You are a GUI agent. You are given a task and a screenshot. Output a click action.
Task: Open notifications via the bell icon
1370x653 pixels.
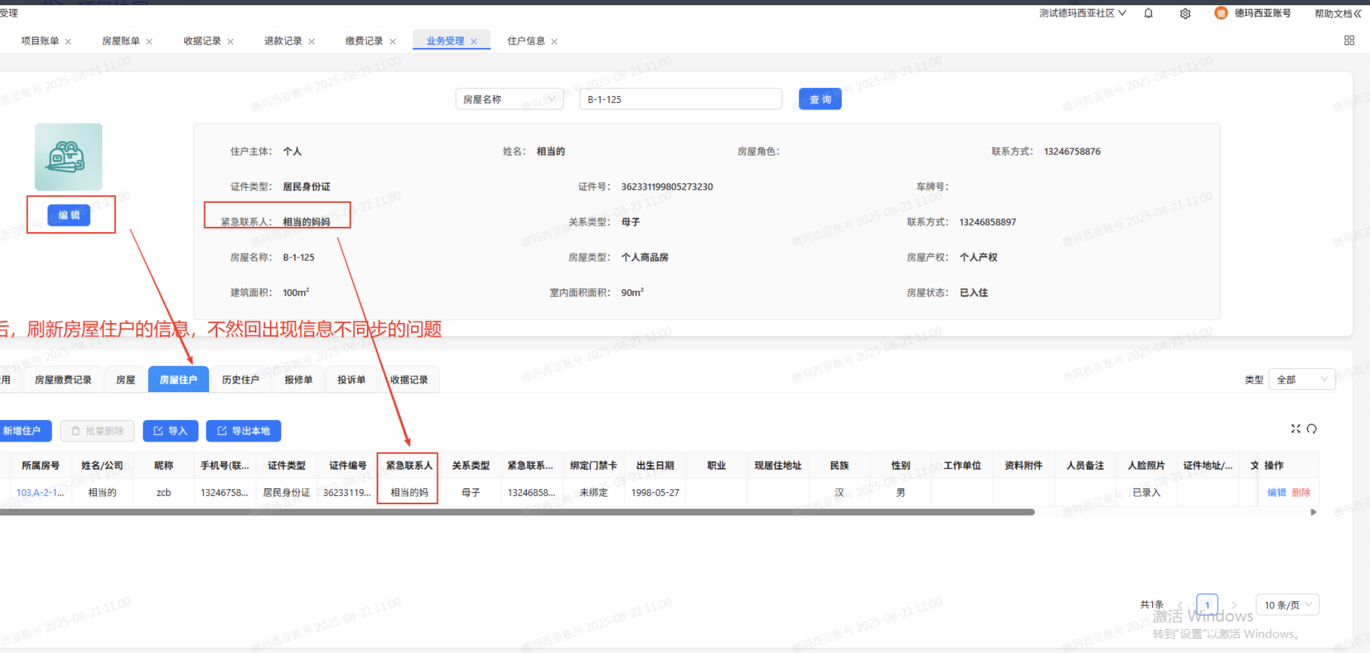point(1148,14)
